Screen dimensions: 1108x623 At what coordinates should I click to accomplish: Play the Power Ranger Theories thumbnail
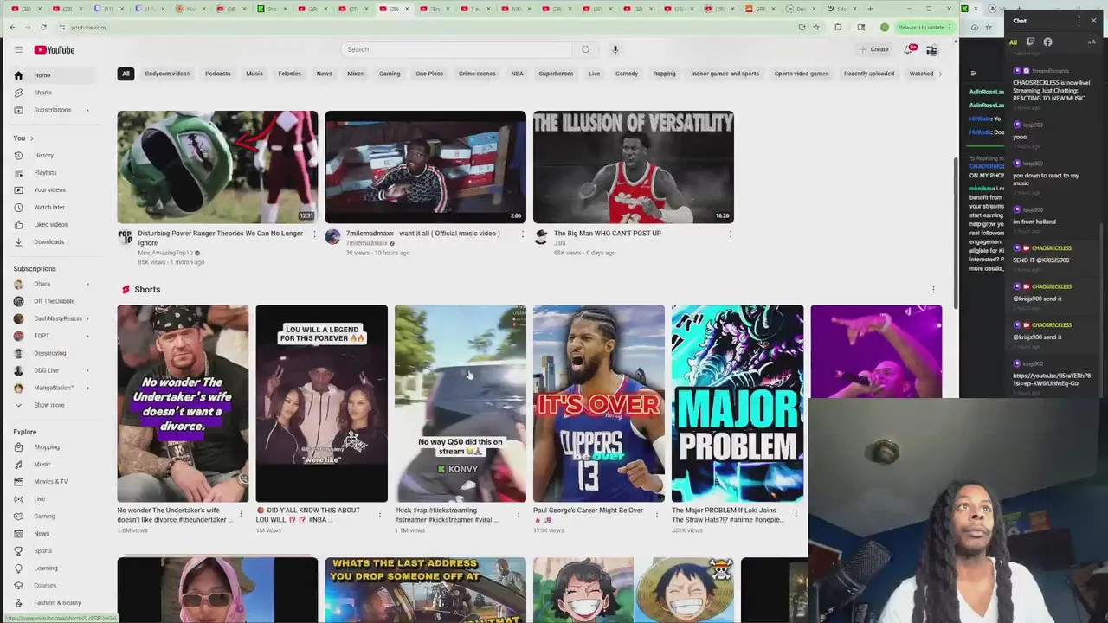pos(217,167)
